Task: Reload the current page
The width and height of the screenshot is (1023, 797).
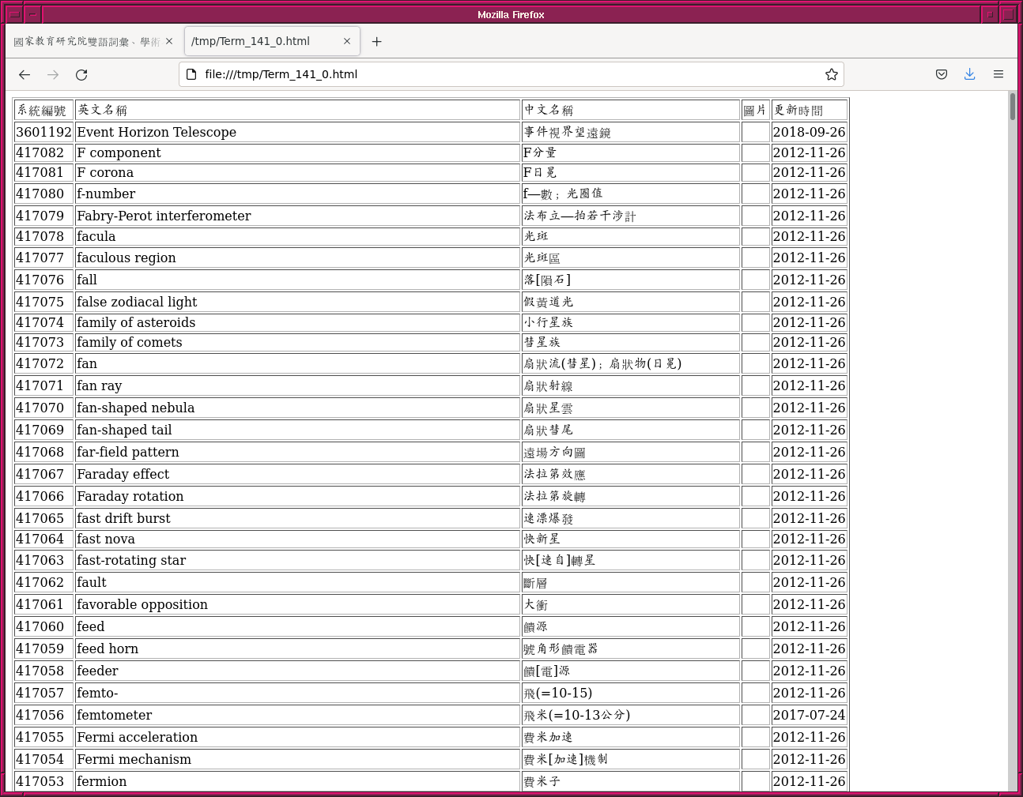Action: (81, 74)
